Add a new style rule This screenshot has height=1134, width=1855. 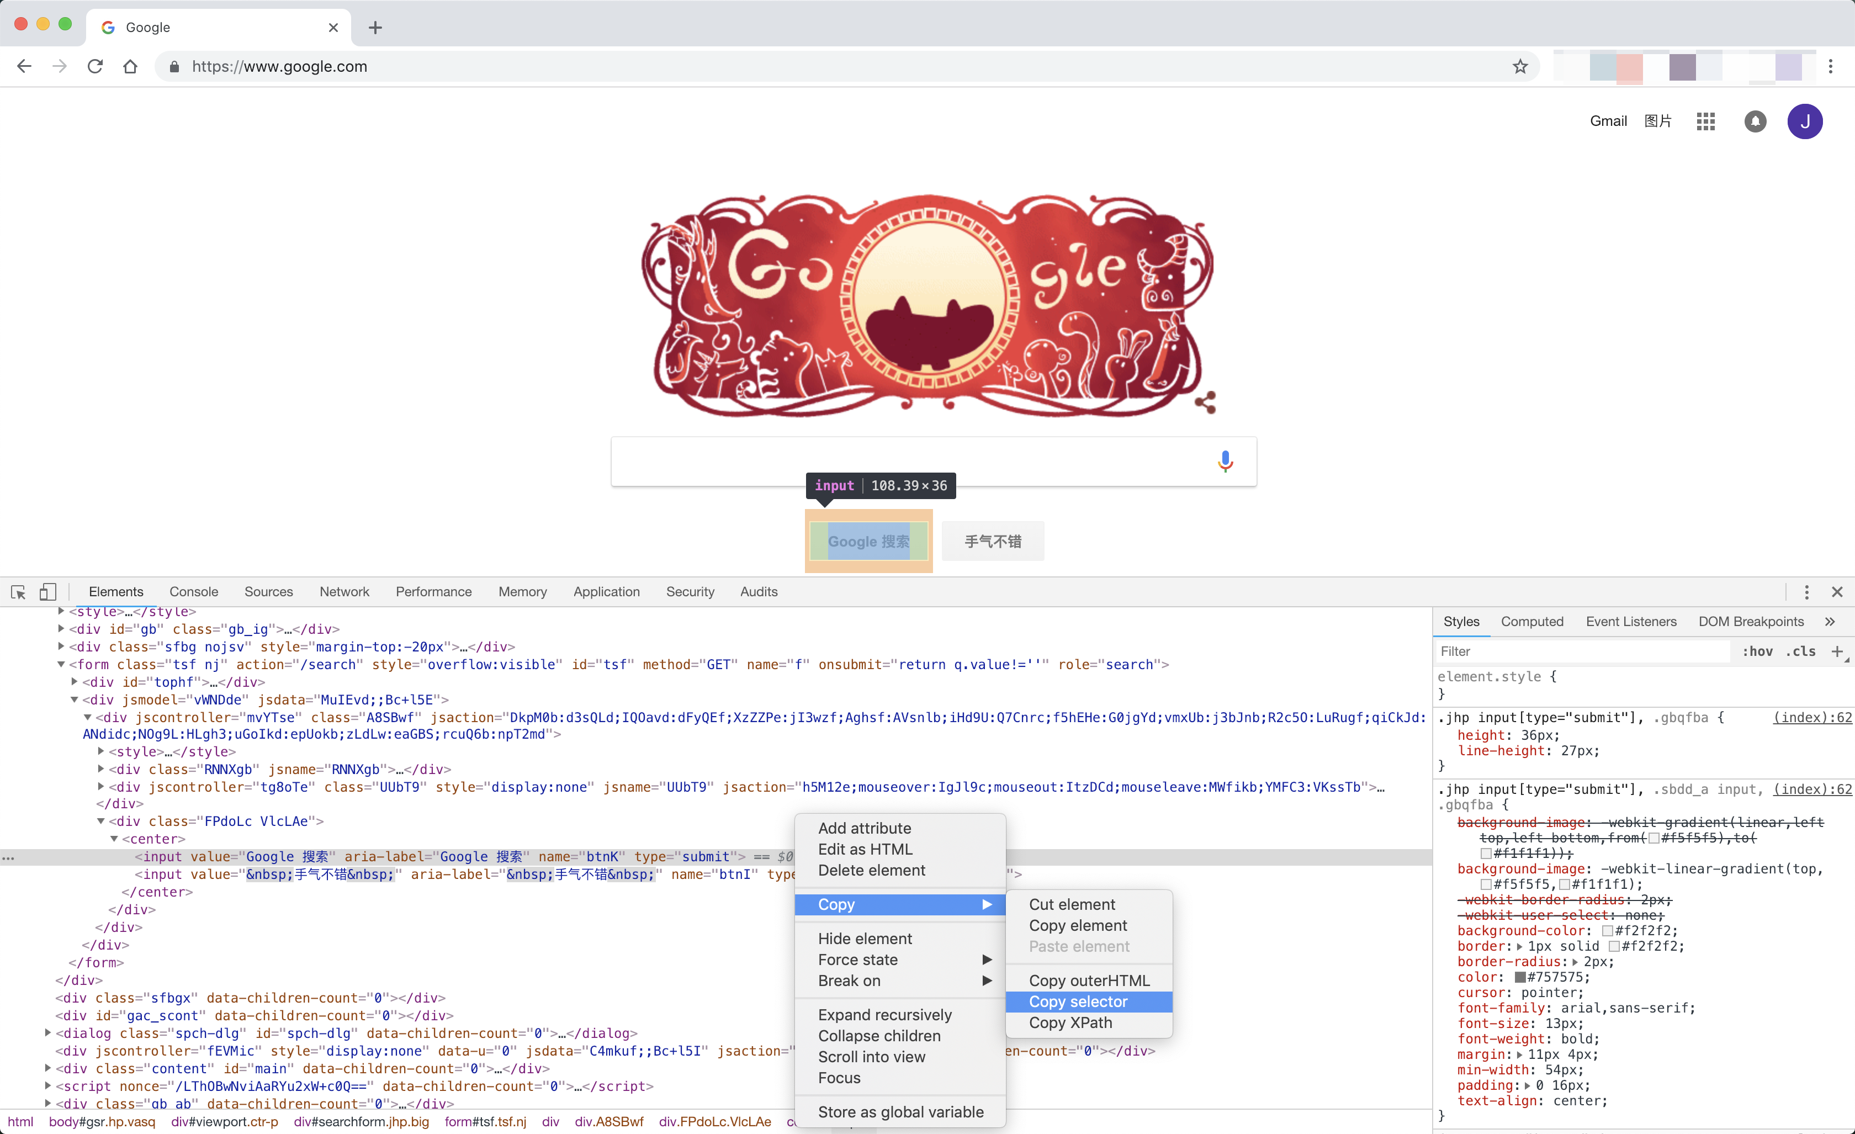[1837, 651]
